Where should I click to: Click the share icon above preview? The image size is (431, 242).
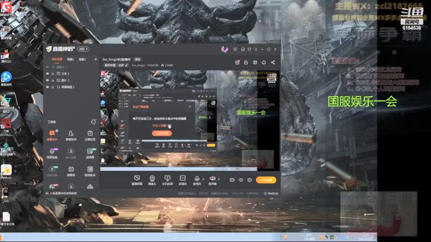point(273,62)
